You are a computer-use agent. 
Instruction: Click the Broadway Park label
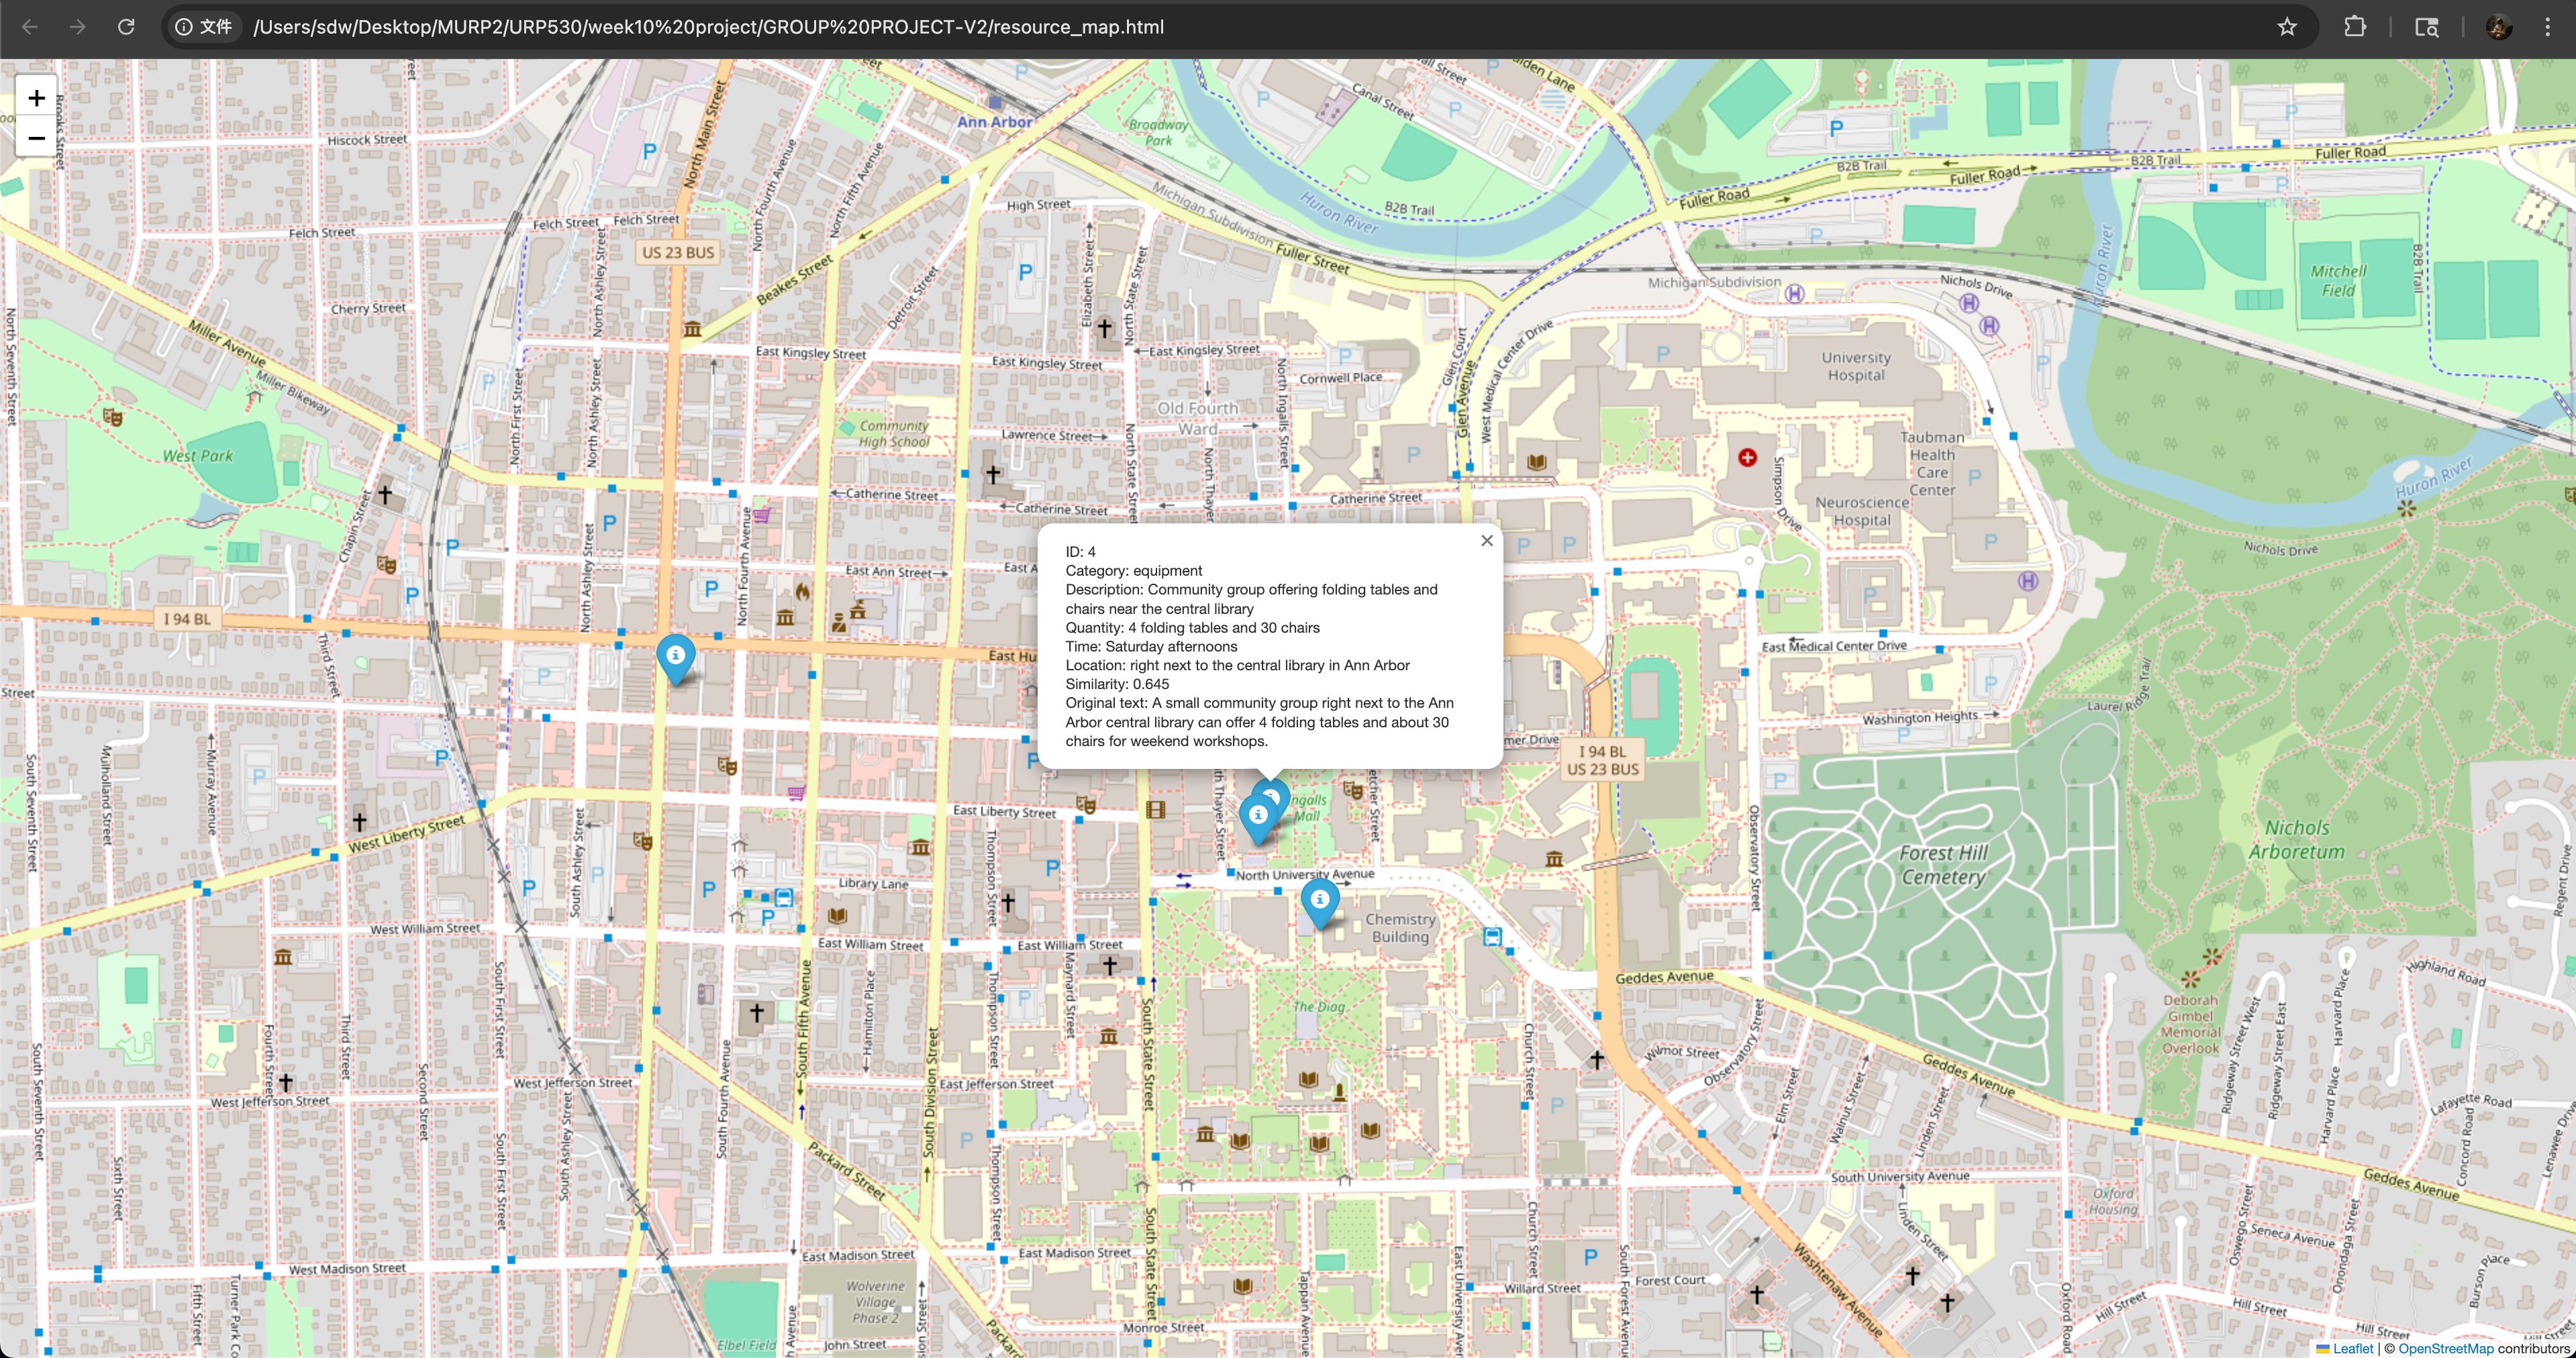tap(1158, 133)
